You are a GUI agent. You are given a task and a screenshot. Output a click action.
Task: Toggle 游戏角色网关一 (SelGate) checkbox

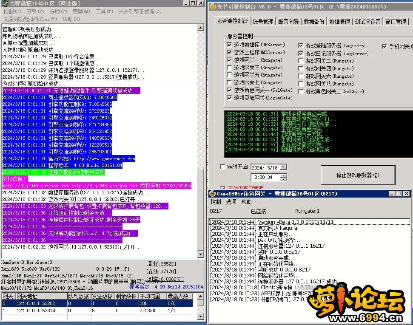[x=229, y=90]
